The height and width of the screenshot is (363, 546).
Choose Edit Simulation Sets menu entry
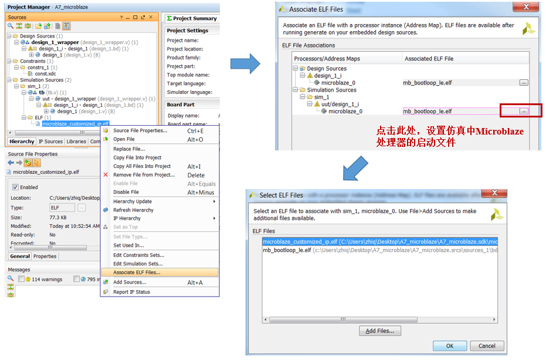pyautogui.click(x=160, y=264)
